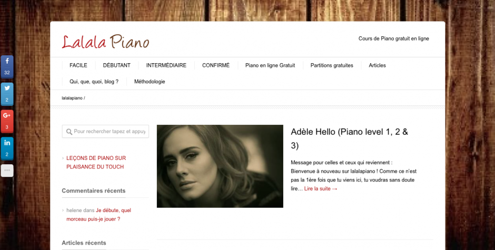The width and height of the screenshot is (495, 250).
Task: Open more sharing options ellipsis button
Action: tap(7, 171)
